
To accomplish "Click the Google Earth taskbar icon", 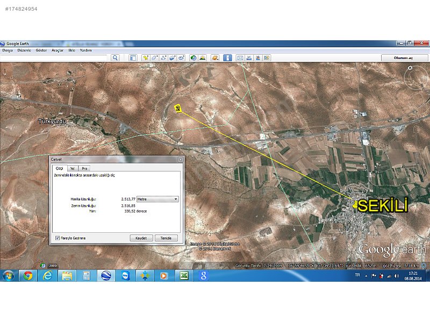I will 106,276.
